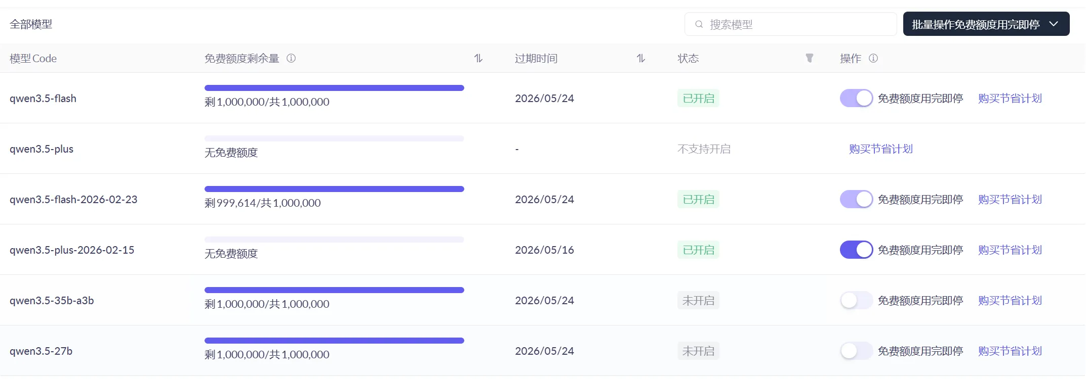Image resolution: width=1086 pixels, height=379 pixels.
Task: Open 购买节省计划 for qwen3.5-27b
Action: (x=1010, y=351)
